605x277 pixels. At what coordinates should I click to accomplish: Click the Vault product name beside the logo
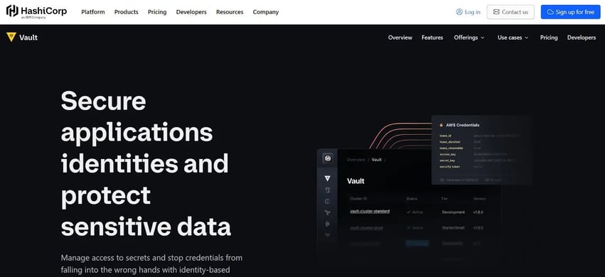tap(28, 38)
